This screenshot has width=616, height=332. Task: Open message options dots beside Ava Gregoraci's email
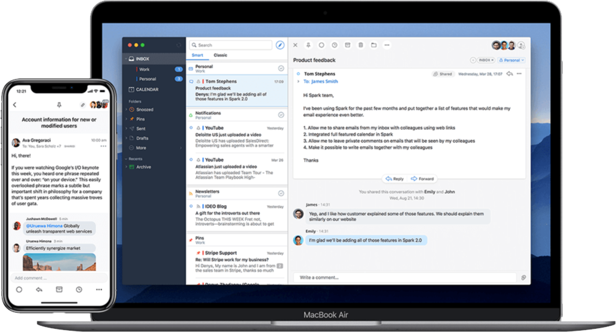[103, 146]
